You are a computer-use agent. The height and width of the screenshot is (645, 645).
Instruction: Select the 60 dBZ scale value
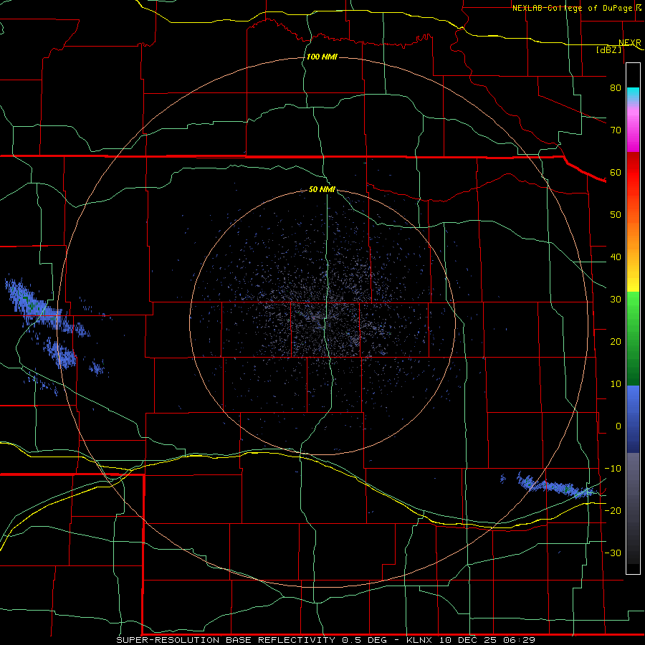616,172
